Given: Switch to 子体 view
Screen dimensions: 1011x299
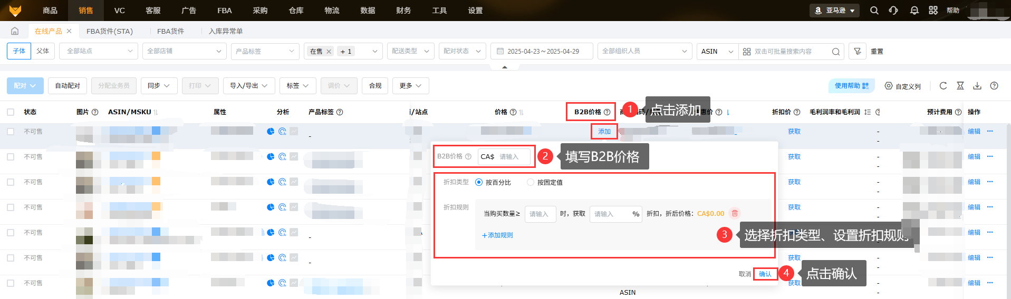Looking at the screenshot, I should pos(19,51).
